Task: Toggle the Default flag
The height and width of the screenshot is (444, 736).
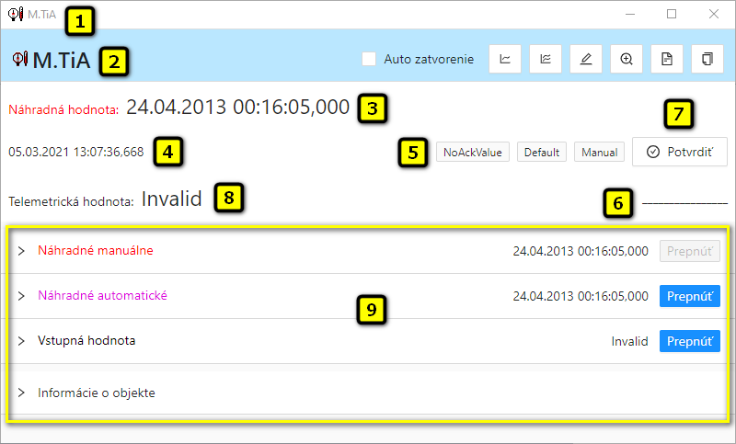Action: (x=542, y=153)
